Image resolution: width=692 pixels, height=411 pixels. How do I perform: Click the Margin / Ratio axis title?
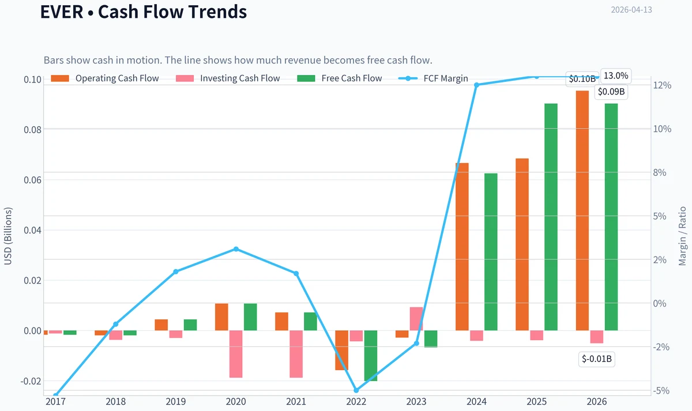click(682, 235)
